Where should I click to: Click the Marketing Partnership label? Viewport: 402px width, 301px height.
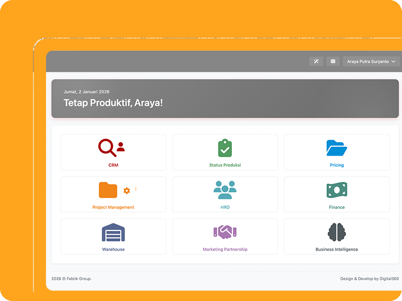pyautogui.click(x=225, y=249)
